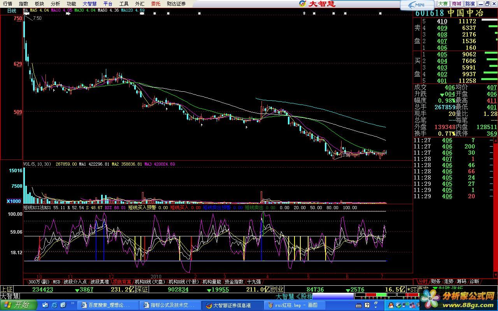The image size is (498, 311).
Task: Switch to the 诊断 side tab
Action: pyautogui.click(x=474, y=281)
